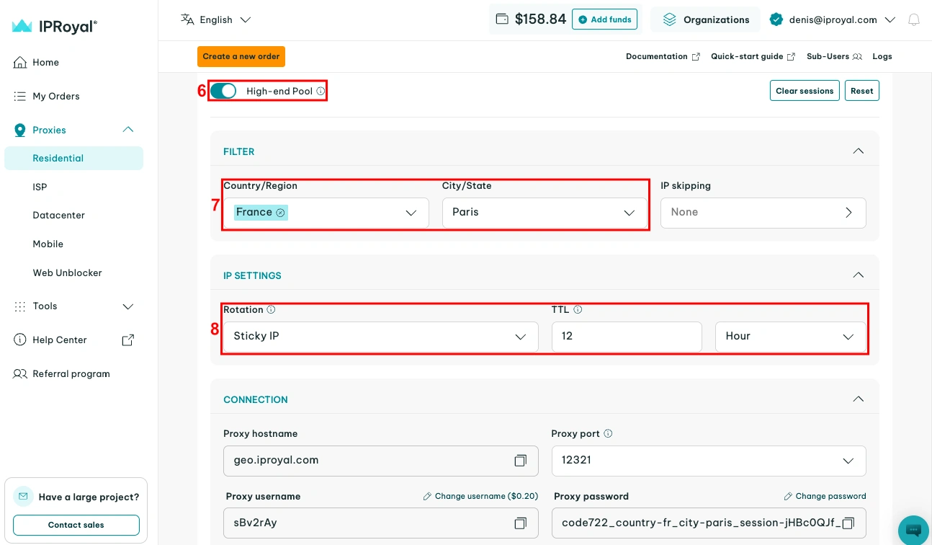This screenshot has width=932, height=545.
Task: Click the verified account badge icon
Action: pos(776,19)
